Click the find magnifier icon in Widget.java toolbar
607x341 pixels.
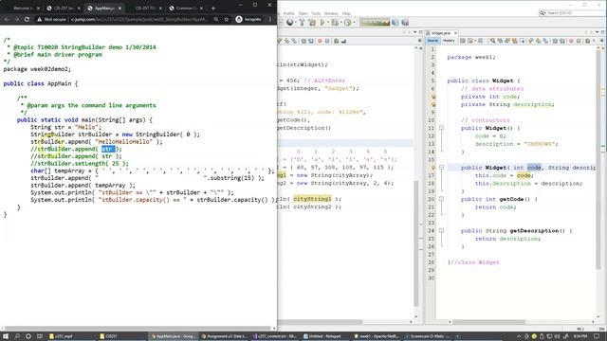493,41
